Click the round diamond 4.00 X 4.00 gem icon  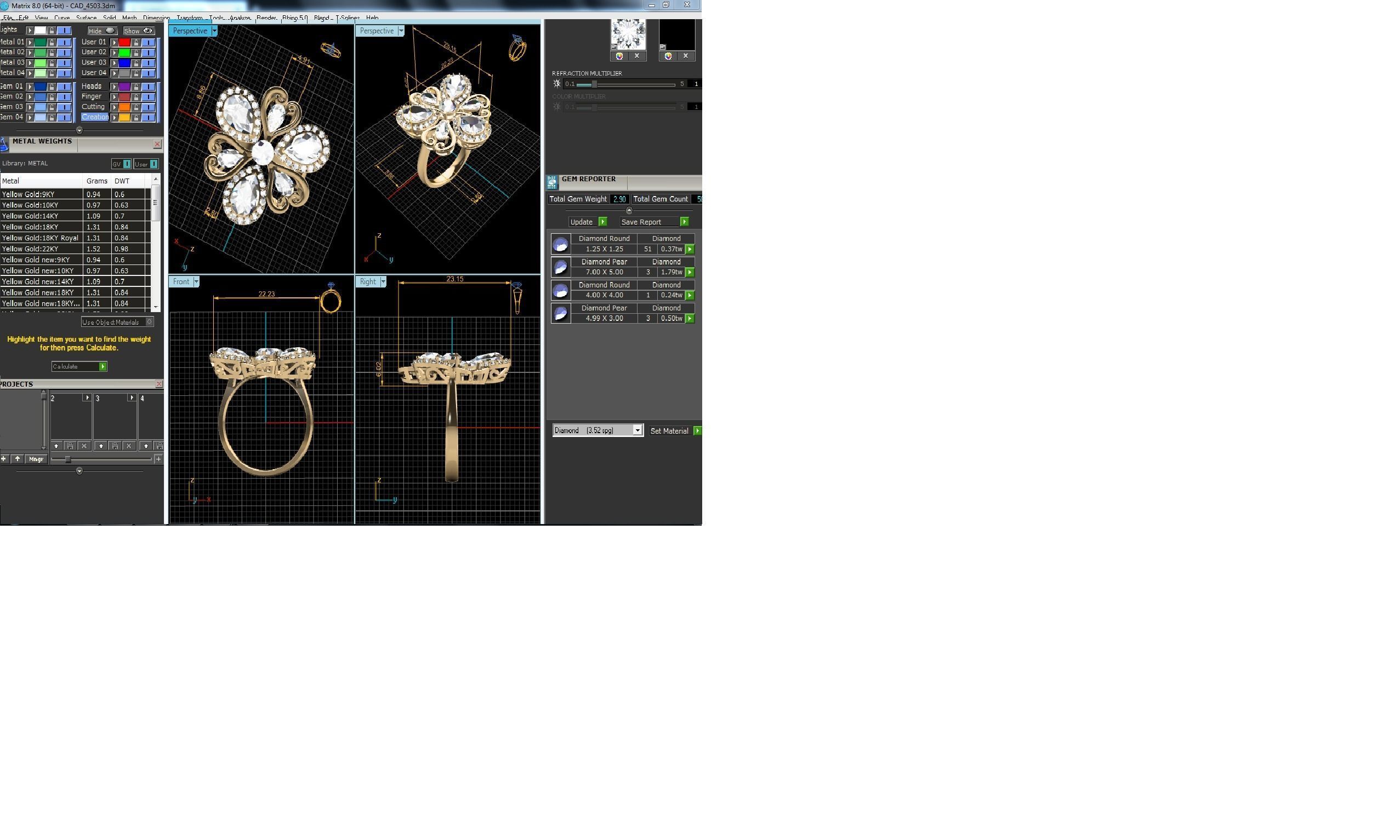pyautogui.click(x=560, y=290)
